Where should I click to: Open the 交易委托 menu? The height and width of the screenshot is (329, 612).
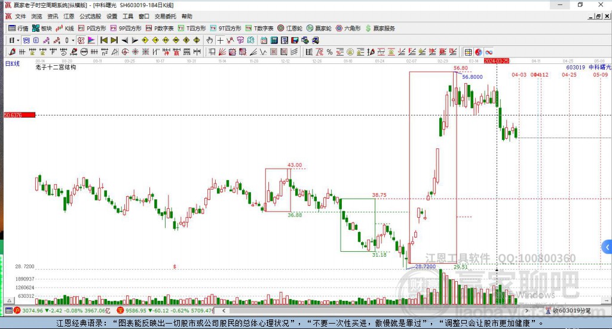point(165,16)
